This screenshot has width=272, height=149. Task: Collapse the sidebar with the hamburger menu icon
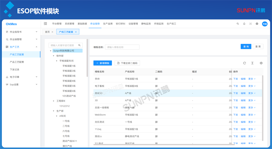coord(46,24)
